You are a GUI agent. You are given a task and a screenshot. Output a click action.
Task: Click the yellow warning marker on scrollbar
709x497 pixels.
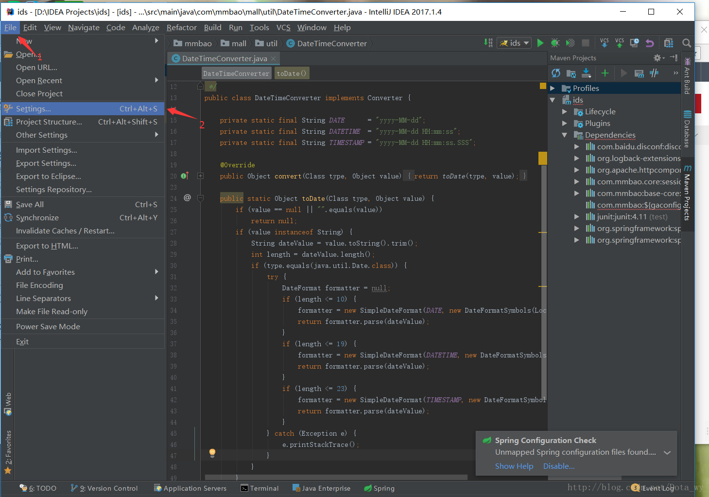543,158
